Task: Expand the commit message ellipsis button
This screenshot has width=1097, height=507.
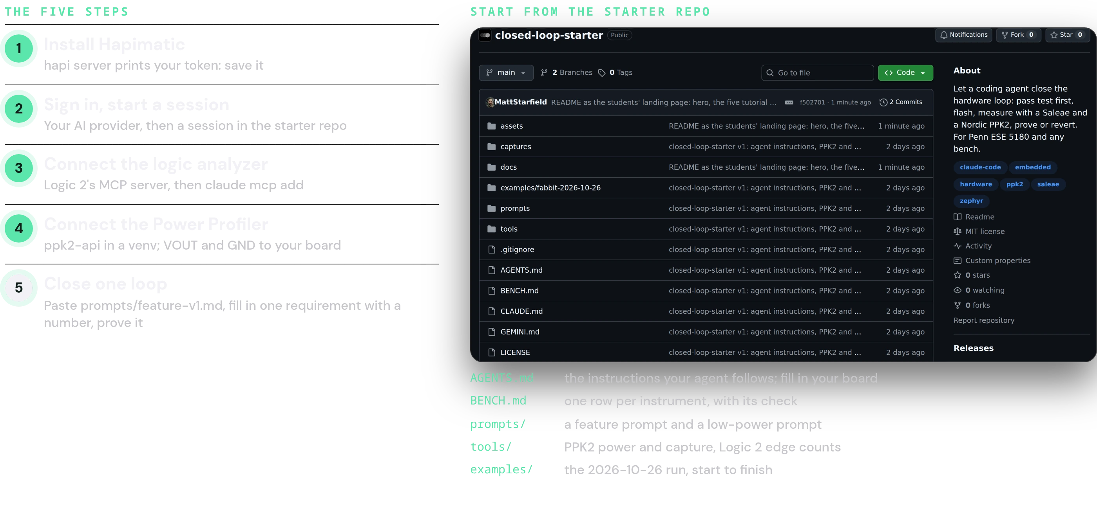Action: (789, 102)
